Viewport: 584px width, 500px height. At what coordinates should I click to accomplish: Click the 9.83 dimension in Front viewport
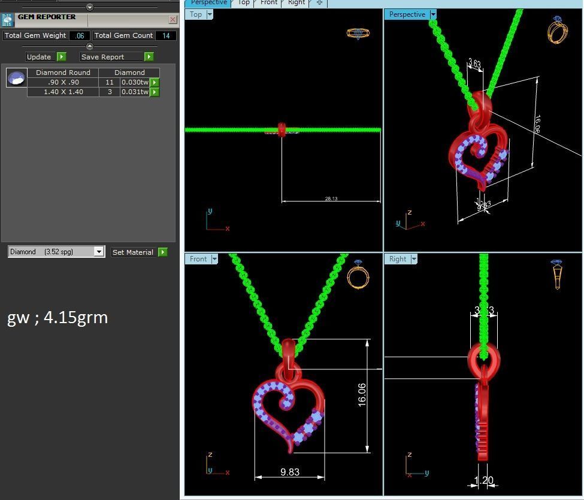tap(290, 472)
